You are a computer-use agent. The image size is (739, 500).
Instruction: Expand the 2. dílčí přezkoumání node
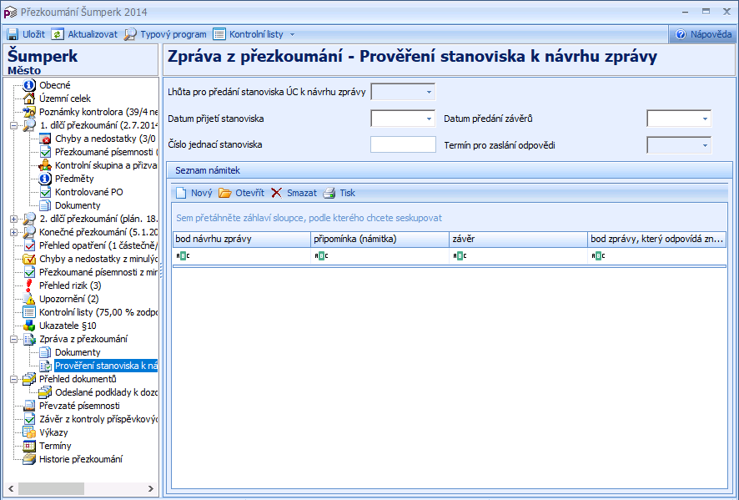click(13, 219)
